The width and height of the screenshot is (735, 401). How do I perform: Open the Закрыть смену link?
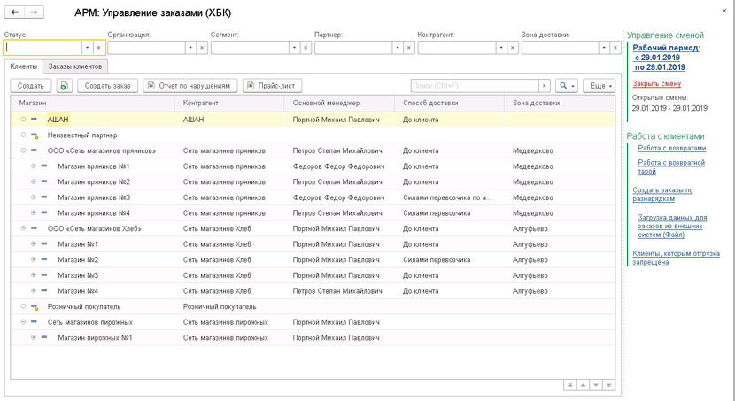click(x=657, y=84)
